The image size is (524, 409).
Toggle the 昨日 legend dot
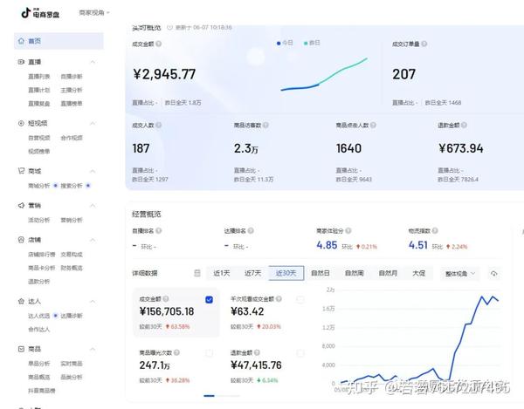click(x=306, y=44)
